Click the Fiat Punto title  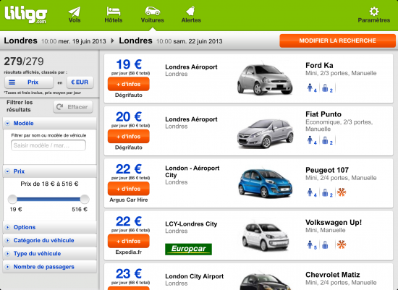pos(323,114)
